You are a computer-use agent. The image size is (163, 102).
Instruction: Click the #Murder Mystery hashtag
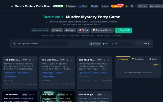point(48,35)
